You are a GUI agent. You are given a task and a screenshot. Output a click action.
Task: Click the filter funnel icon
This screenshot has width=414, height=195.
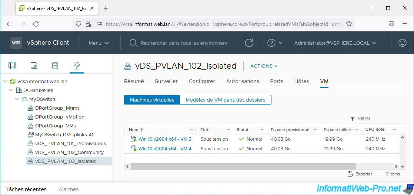[x=353, y=119]
